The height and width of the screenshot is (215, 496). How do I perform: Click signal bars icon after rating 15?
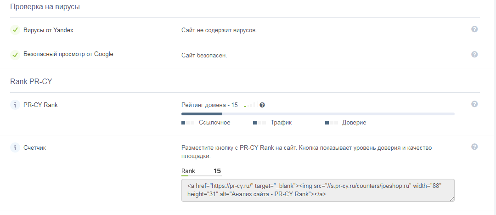click(251, 105)
